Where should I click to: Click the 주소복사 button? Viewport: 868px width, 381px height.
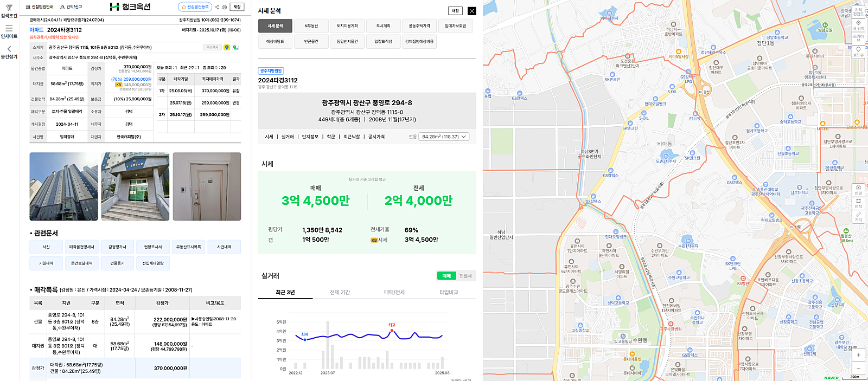(212, 48)
